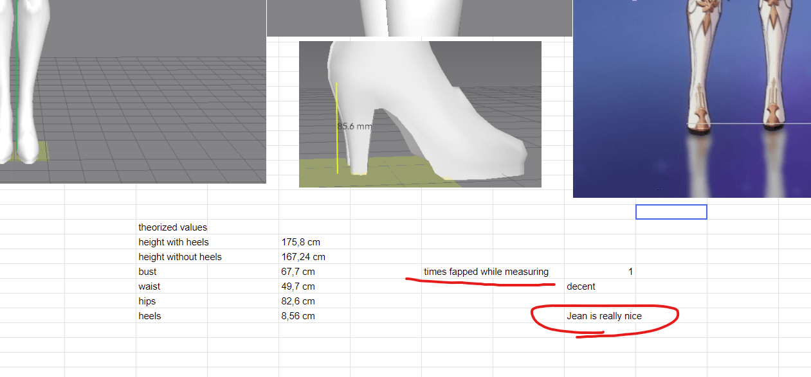Select the cell containing 67,7 cm

[298, 272]
